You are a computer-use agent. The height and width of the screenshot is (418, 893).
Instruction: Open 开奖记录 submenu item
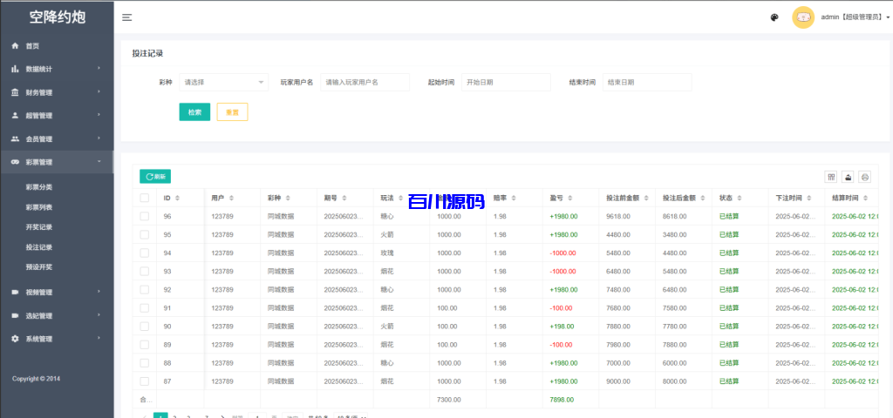pyautogui.click(x=39, y=227)
